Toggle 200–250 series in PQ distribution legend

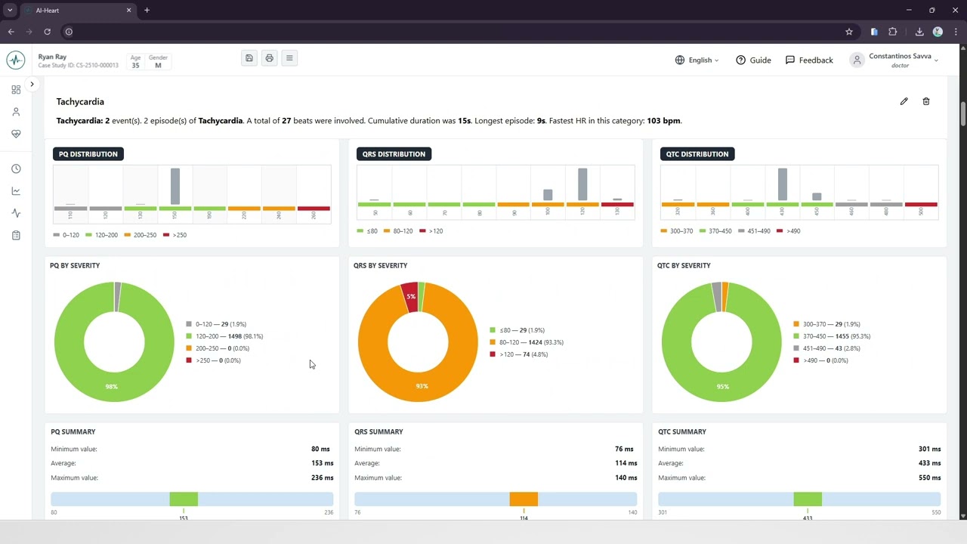pyautogui.click(x=141, y=235)
